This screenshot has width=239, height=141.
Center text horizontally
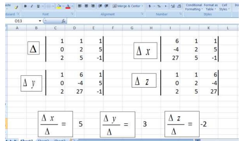tap(86, 6)
